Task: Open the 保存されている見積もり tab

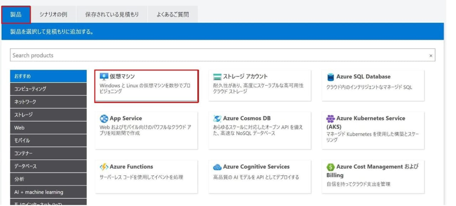Action: click(112, 15)
